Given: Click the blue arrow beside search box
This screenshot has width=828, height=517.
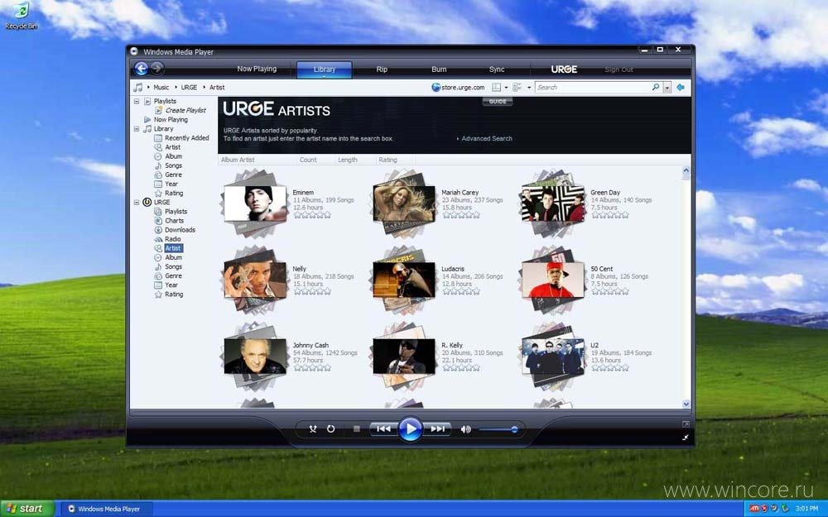Looking at the screenshot, I should (x=681, y=87).
